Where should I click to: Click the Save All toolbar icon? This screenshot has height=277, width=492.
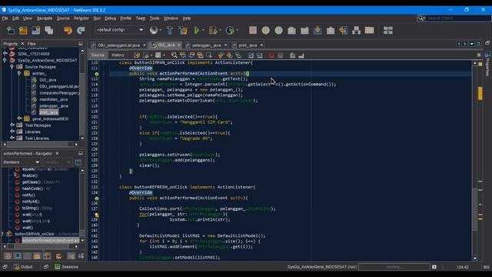(x=49, y=30)
